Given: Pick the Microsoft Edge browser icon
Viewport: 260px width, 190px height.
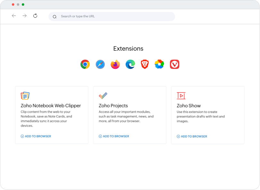Looking at the screenshot, I should point(130,64).
